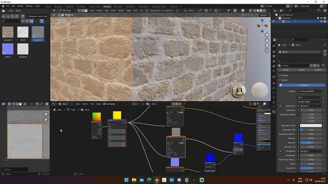The height and width of the screenshot is (184, 328).
Task: Open the viewport Mesh menu
Action: 113,11
